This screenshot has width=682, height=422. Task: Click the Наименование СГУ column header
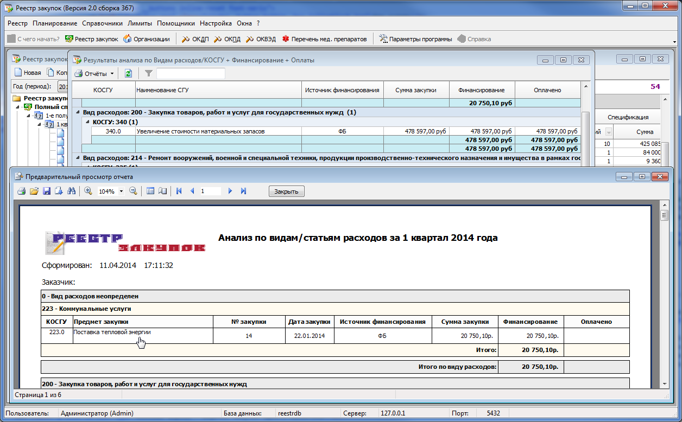[x=218, y=90]
